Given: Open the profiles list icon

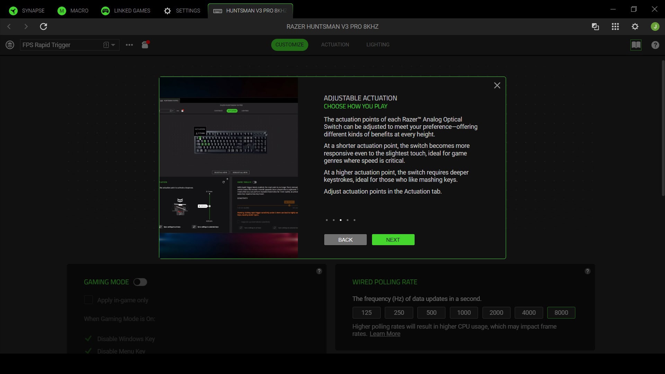Looking at the screenshot, I should point(10,45).
